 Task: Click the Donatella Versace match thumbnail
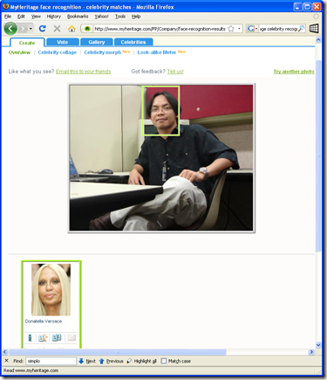click(51, 290)
